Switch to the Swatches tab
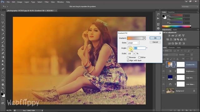 pos(171,12)
